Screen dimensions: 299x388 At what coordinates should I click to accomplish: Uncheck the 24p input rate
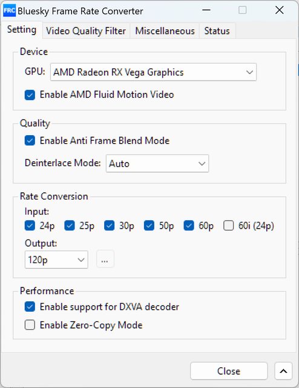(30, 226)
